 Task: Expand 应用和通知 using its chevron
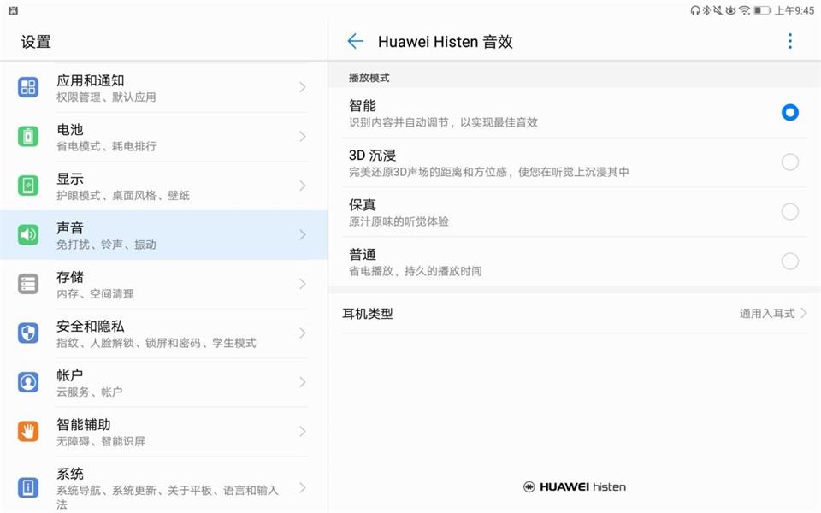point(303,87)
